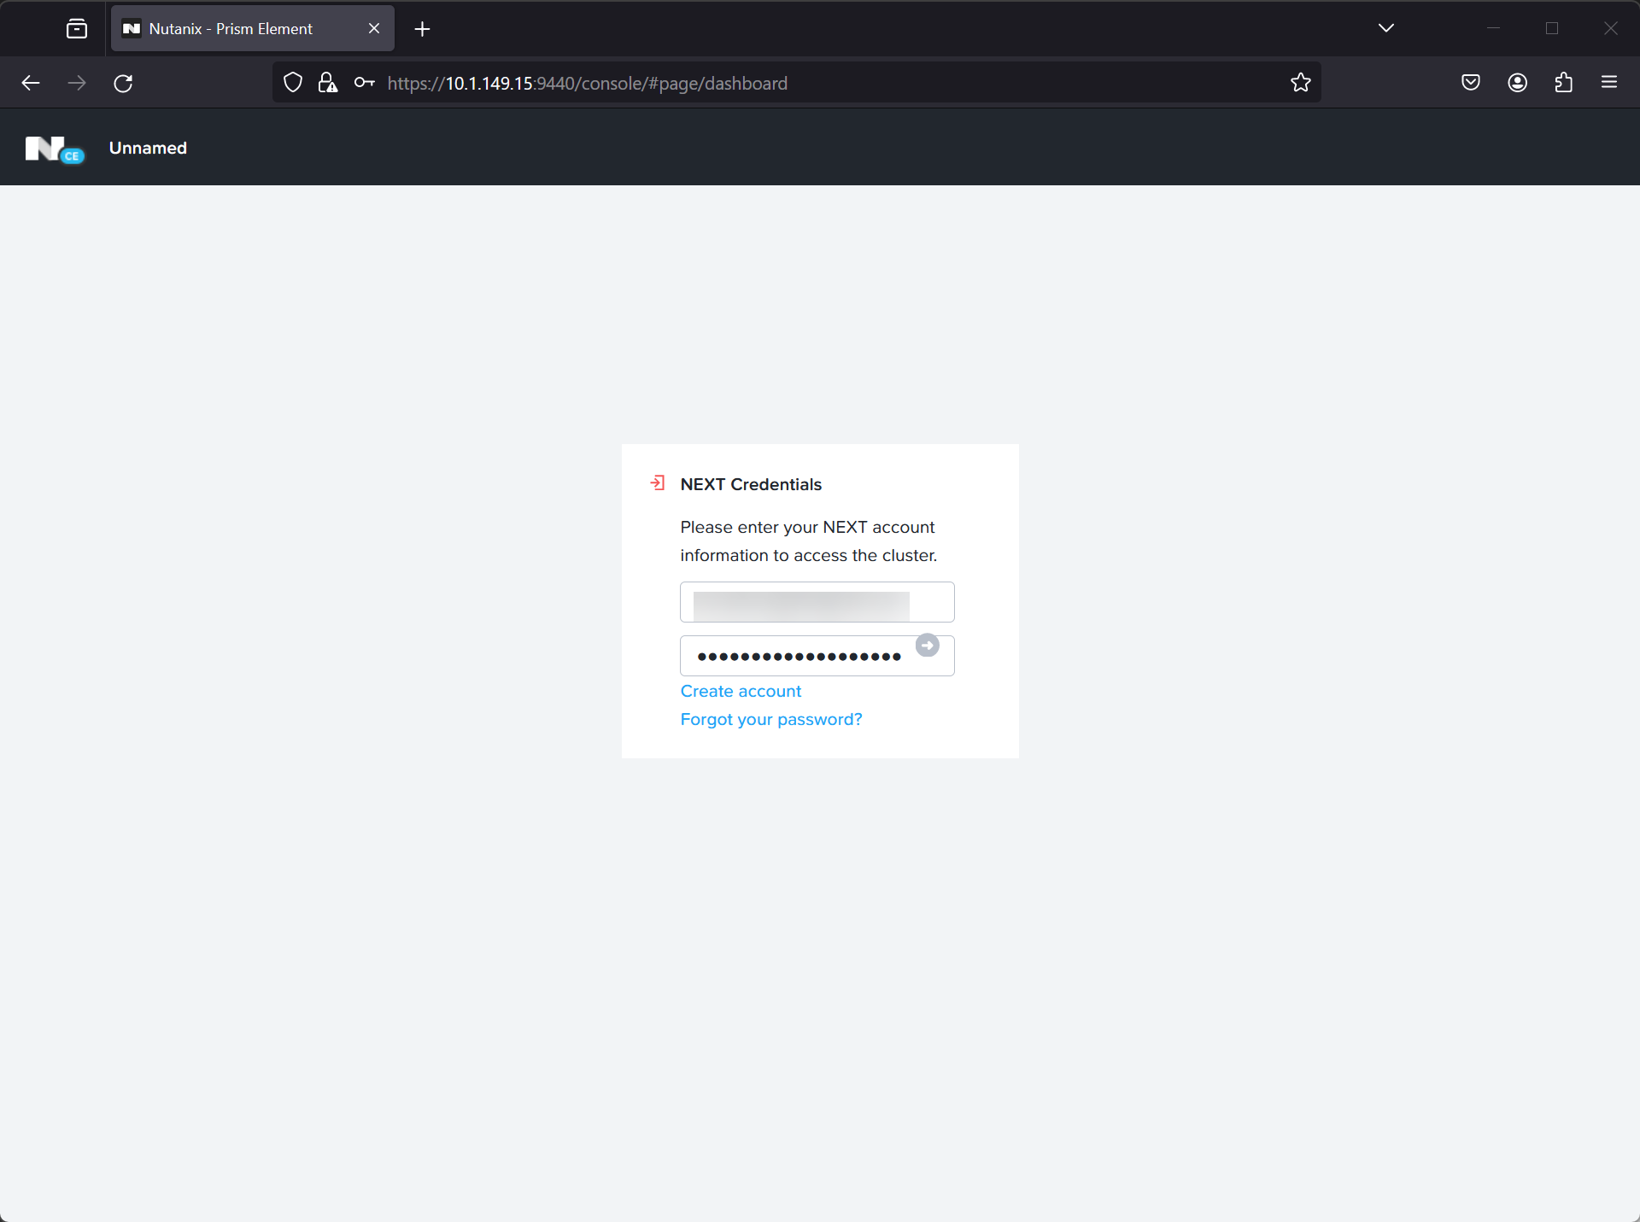Screen dimensions: 1640x1222
Task: Open a new tab with plus
Action: coord(422,29)
